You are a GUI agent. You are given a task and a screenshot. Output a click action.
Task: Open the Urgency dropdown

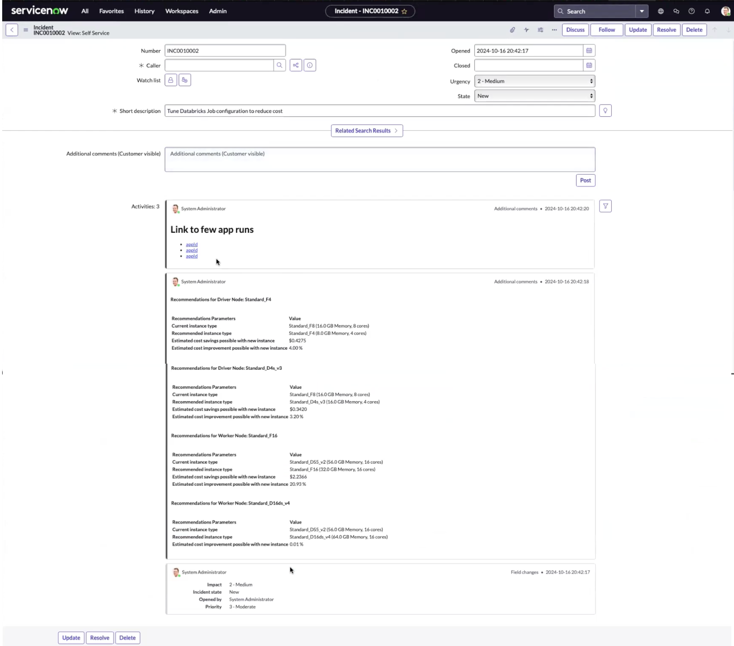(534, 81)
